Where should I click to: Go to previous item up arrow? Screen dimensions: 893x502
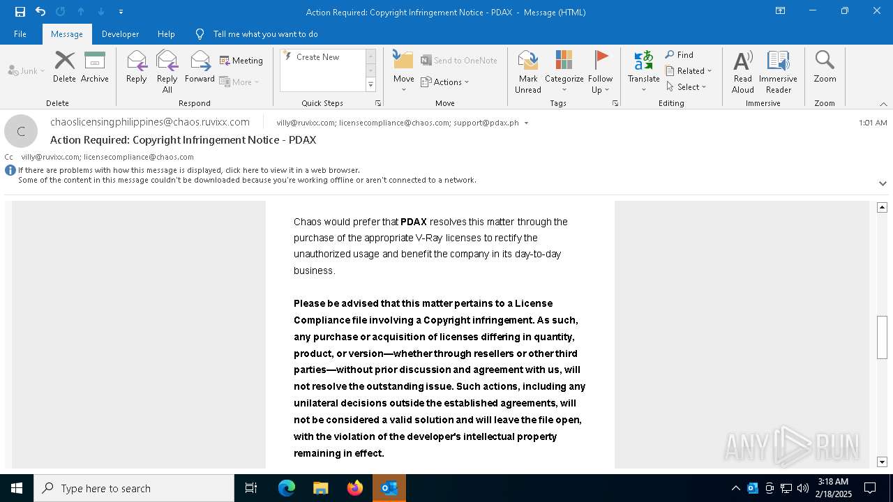[81, 12]
